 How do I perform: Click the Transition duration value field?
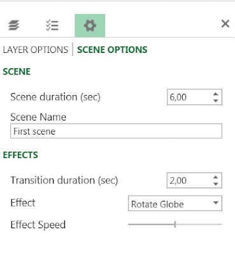tap(189, 180)
